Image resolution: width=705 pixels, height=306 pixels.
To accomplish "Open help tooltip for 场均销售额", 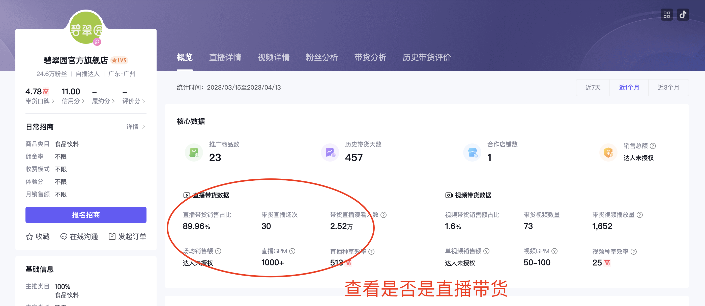I will 218,251.
